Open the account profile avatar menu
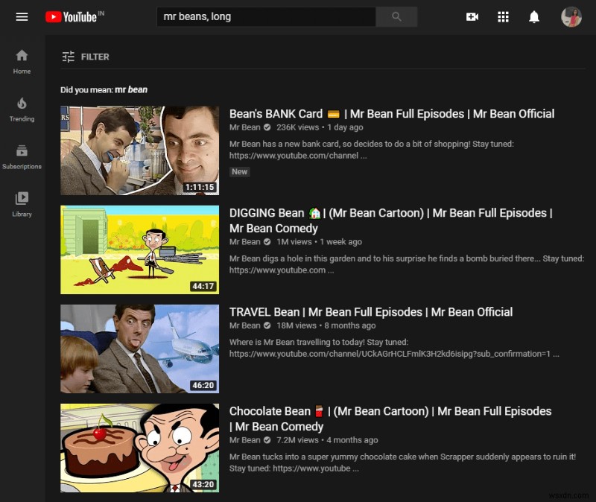 (x=571, y=16)
